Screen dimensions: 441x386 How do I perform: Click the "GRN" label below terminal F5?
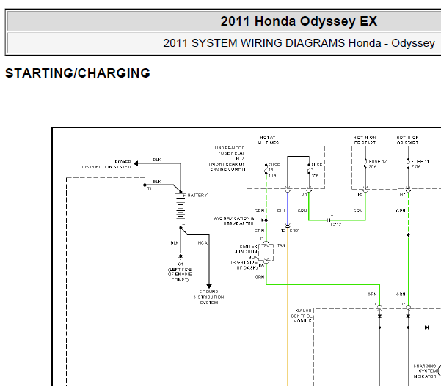(358, 211)
